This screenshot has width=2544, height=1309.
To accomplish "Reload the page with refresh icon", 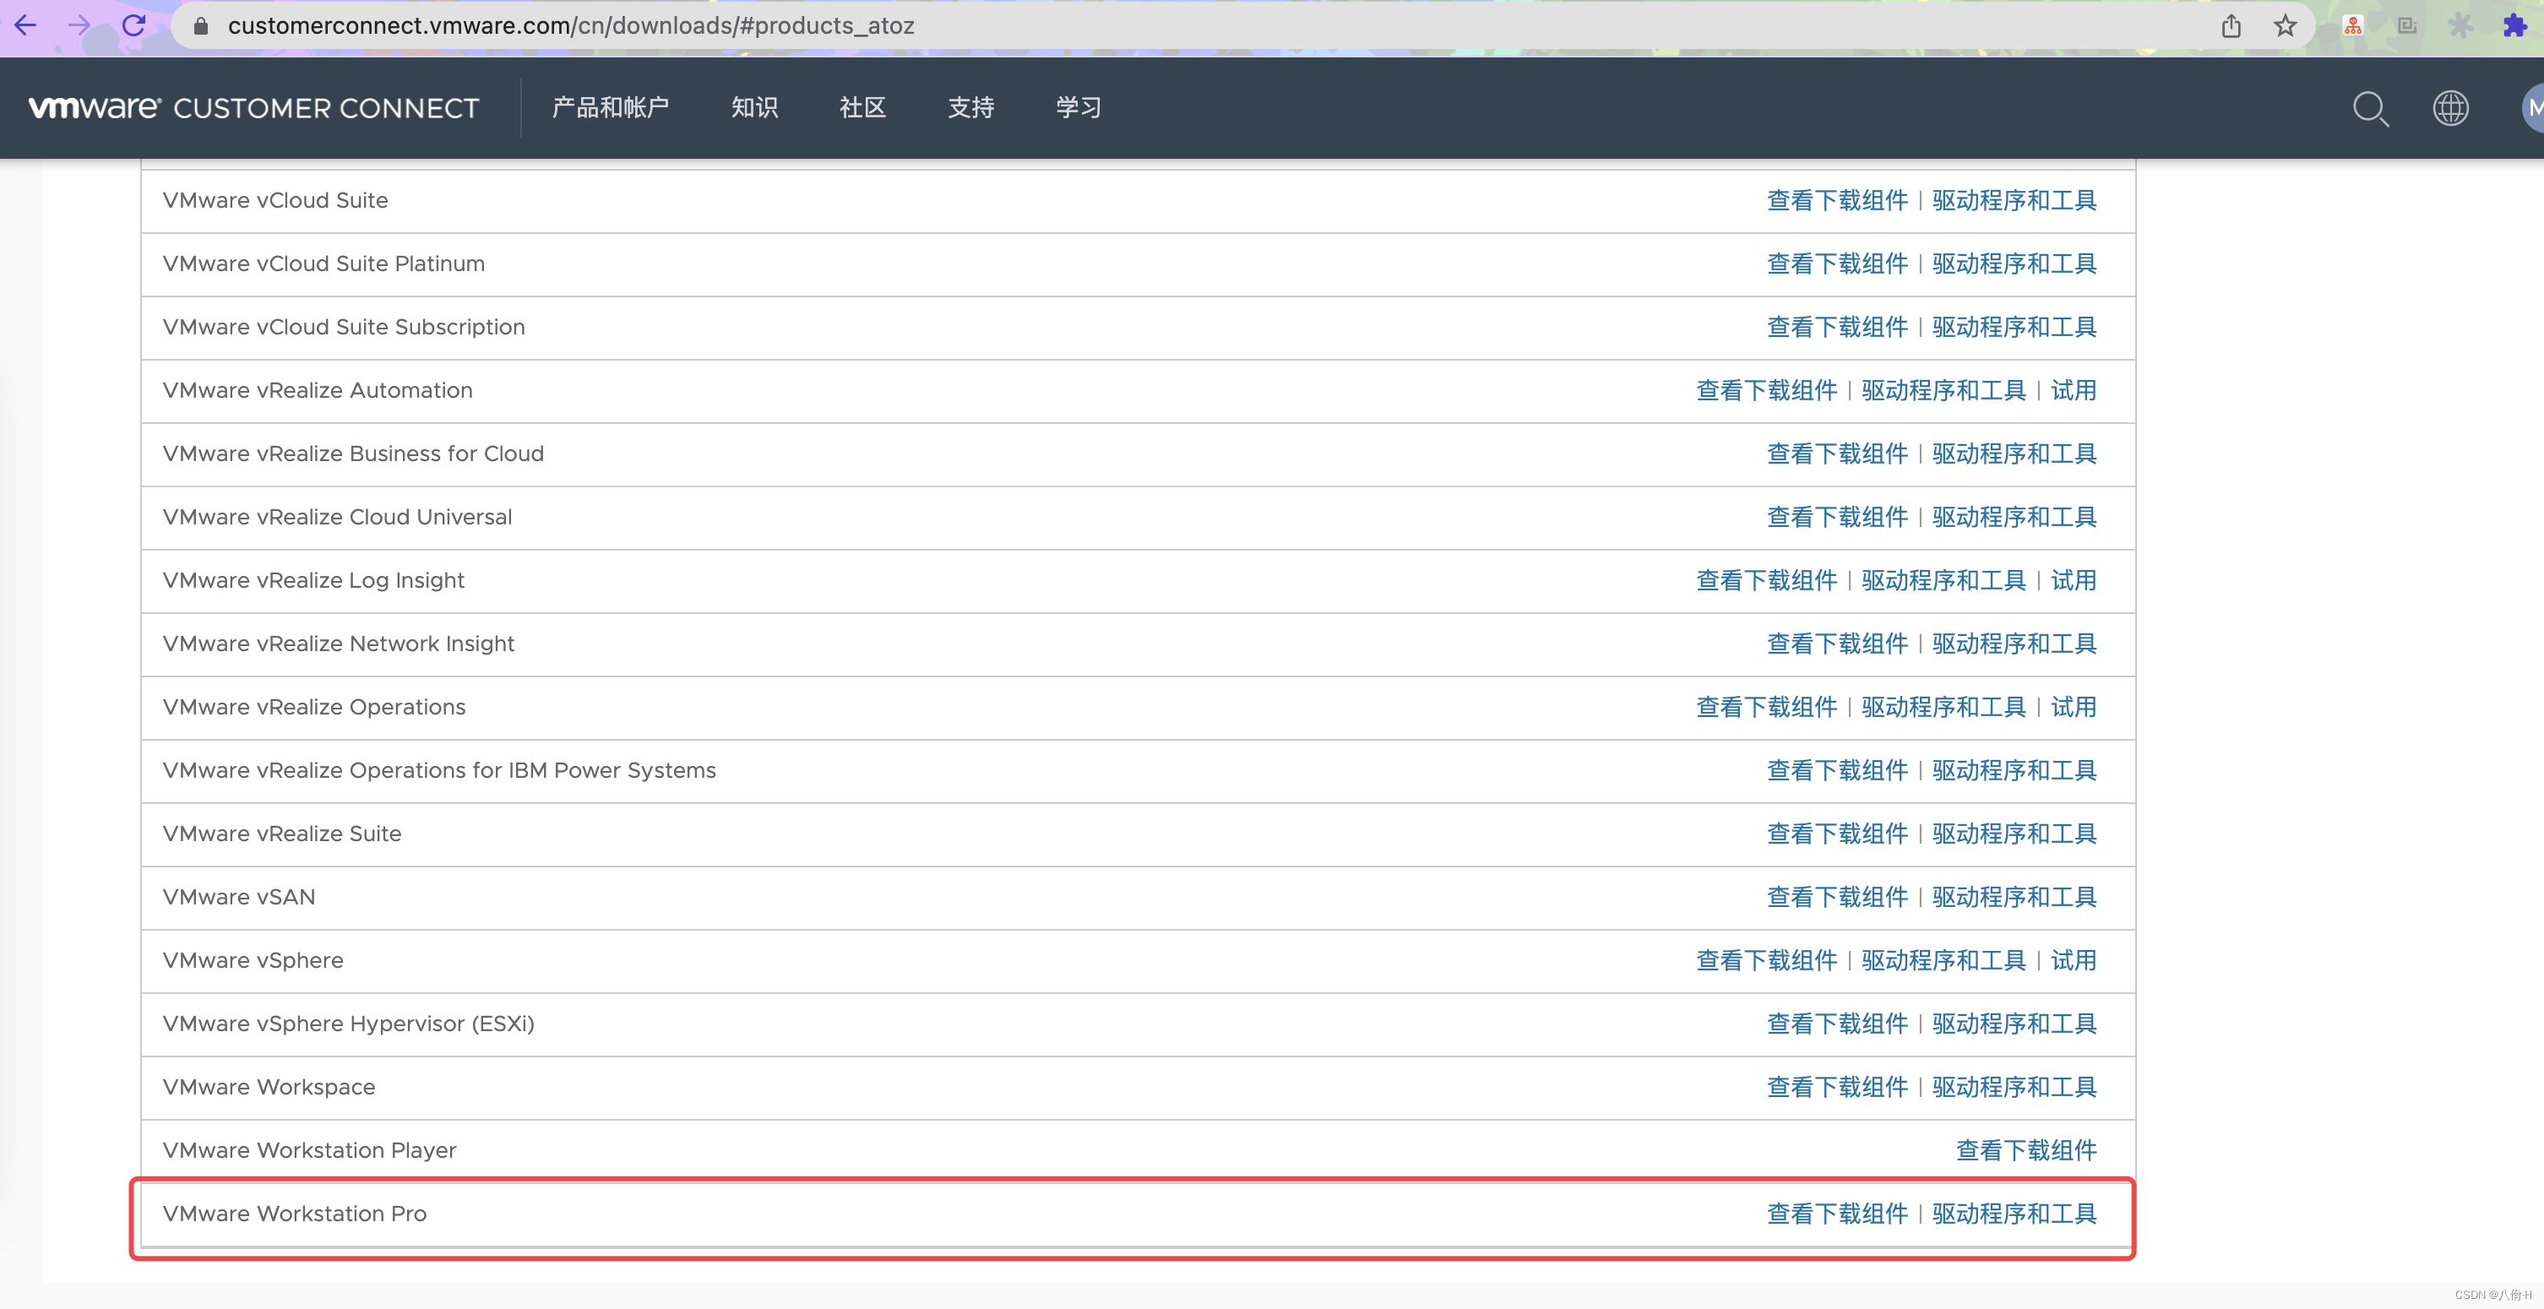I will [133, 24].
